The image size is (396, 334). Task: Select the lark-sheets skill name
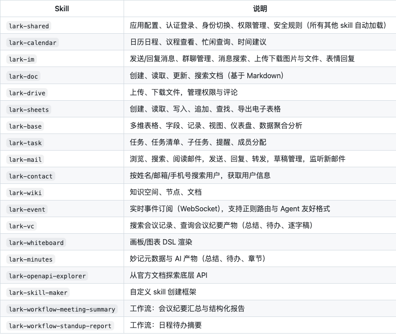[29, 109]
